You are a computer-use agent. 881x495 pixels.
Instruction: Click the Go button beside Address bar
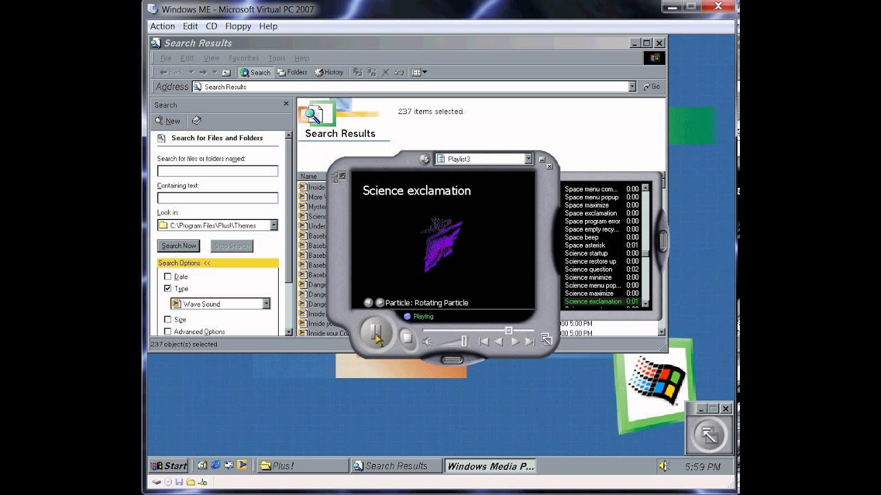click(651, 87)
